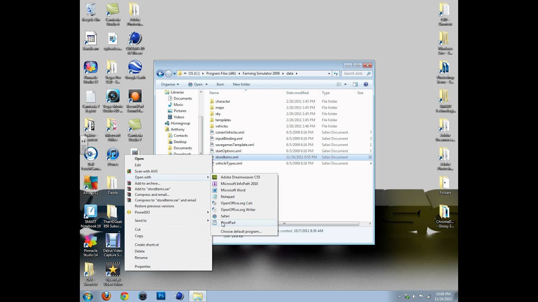
Task: Open Pinnacle Studio 12 desktop icon
Action: click(90, 72)
